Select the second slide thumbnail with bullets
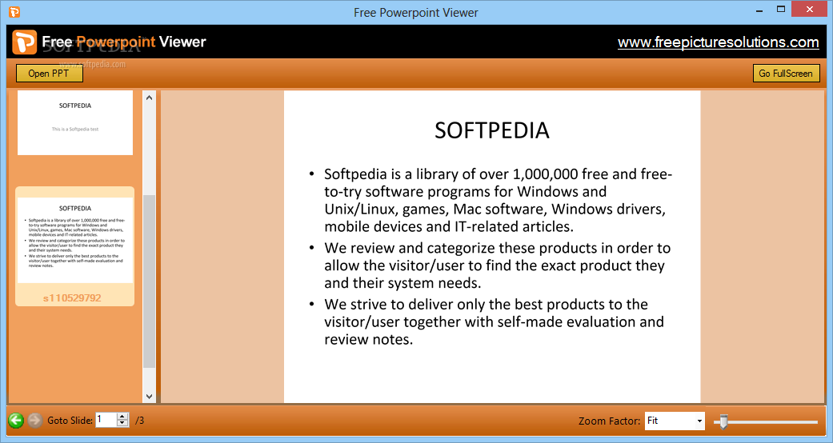Viewport: 833px width, 443px height. pos(75,240)
